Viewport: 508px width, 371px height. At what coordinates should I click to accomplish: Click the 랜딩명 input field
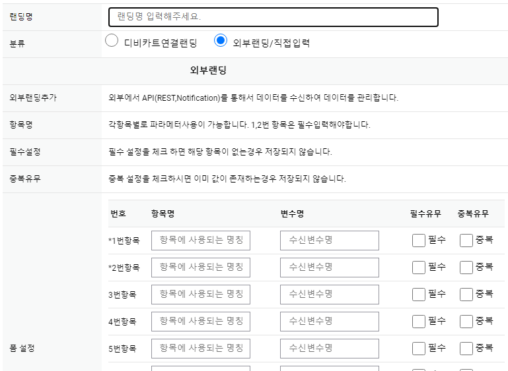click(273, 17)
